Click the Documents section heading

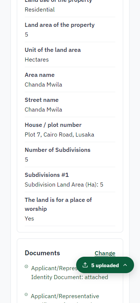[42, 253]
